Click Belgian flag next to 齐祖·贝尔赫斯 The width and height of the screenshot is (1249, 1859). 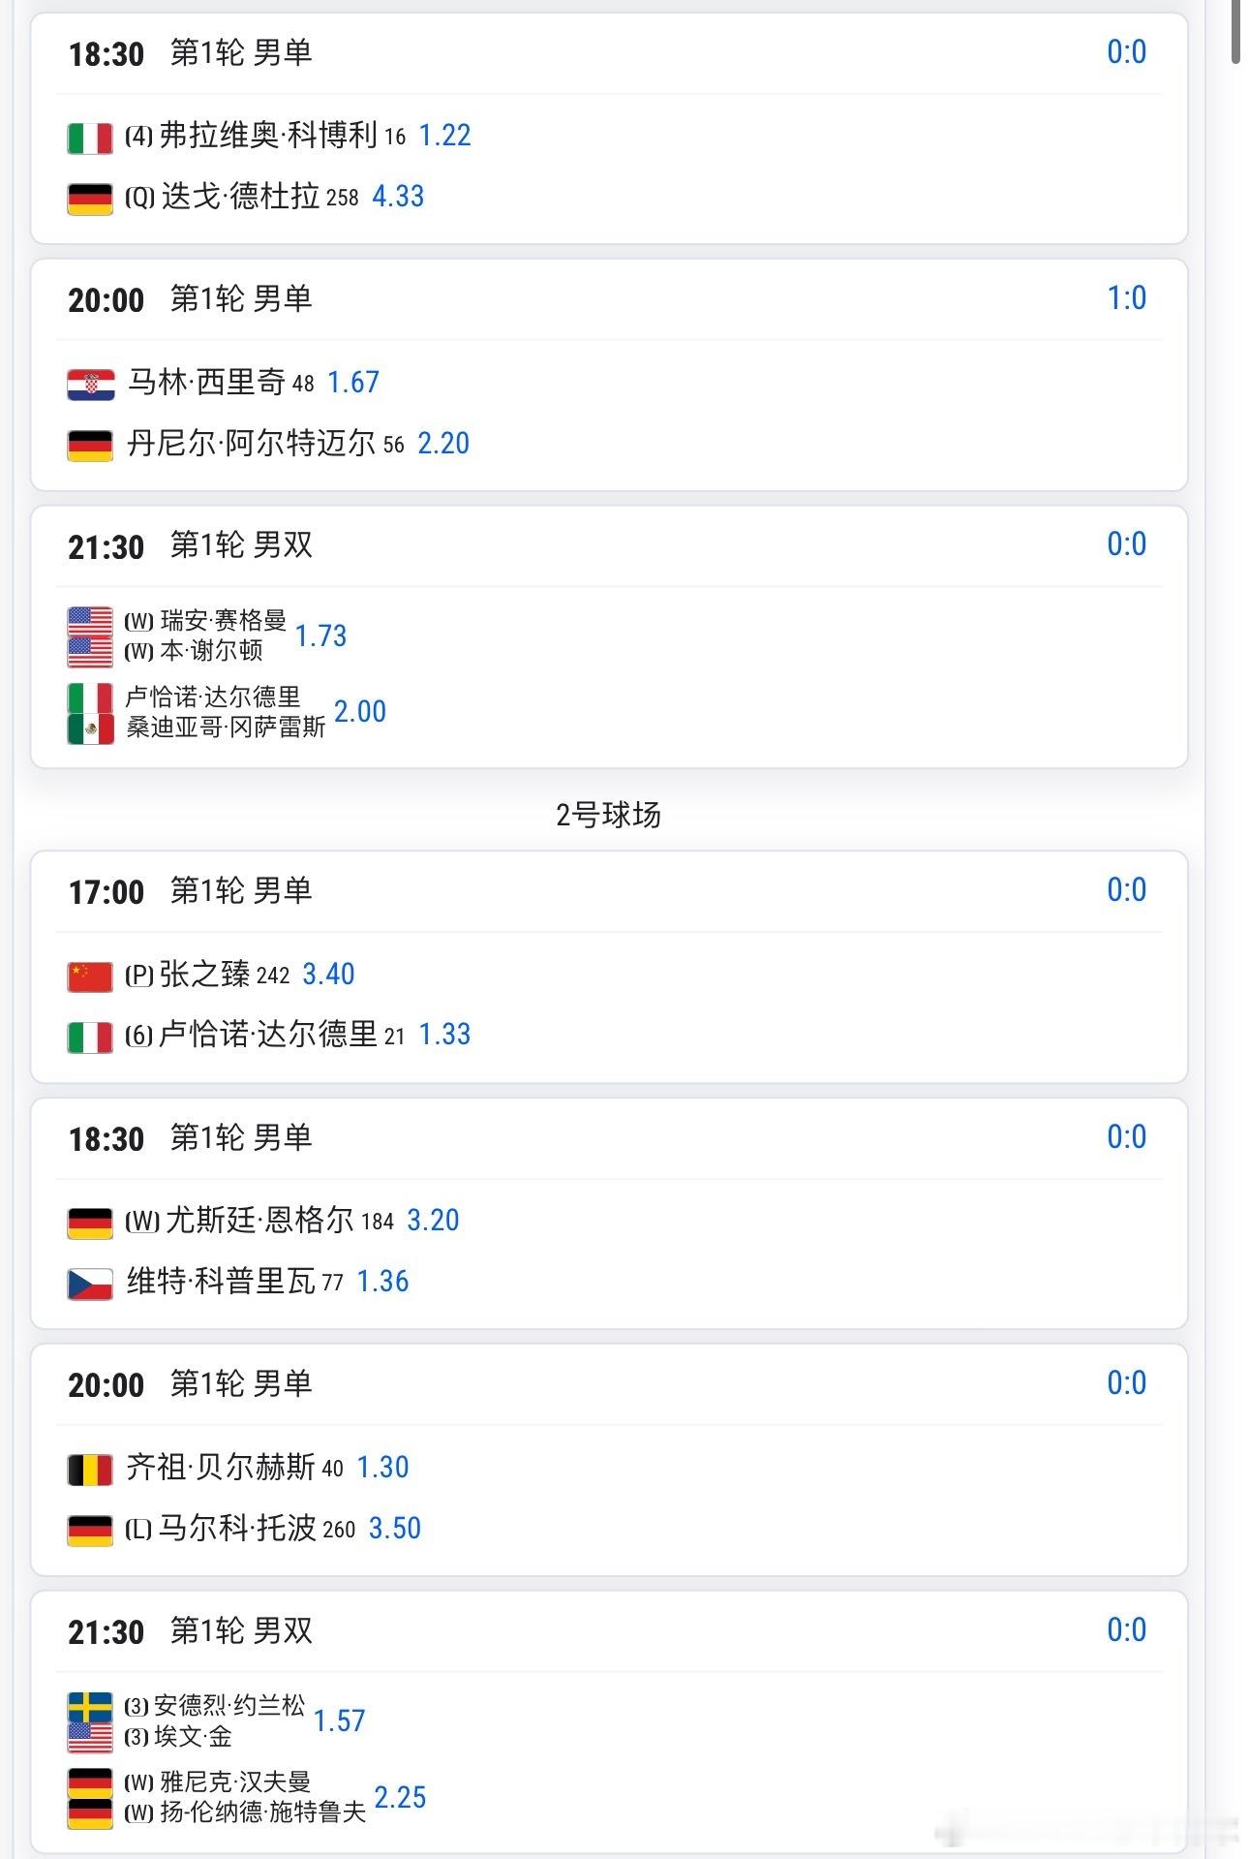89,1470
